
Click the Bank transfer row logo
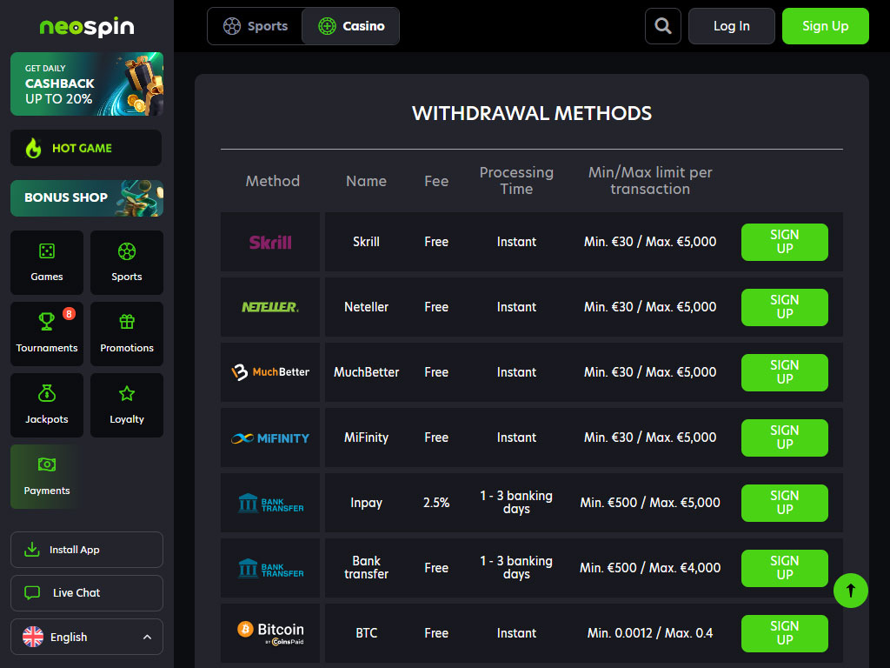(271, 568)
